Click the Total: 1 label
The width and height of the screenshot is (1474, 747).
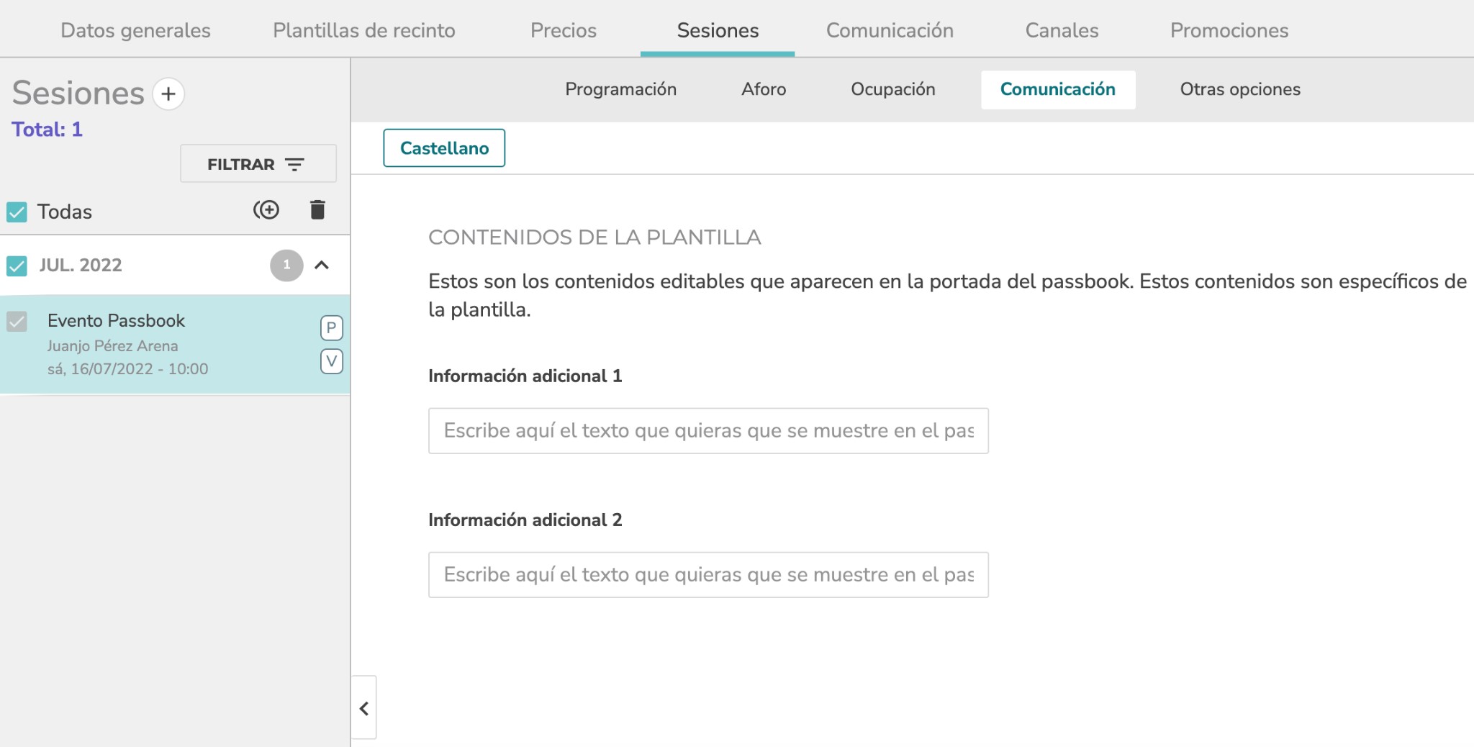pyautogui.click(x=47, y=130)
